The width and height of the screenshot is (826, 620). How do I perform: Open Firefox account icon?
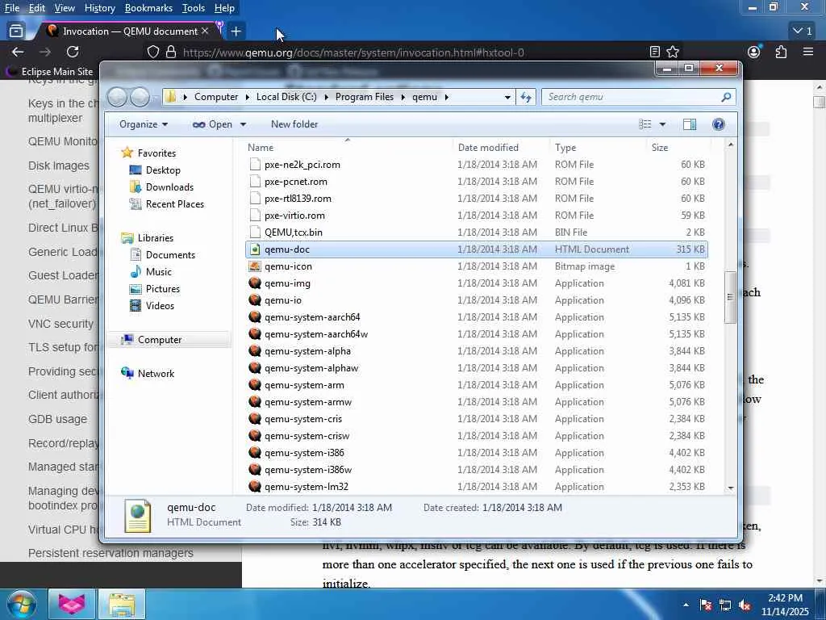tap(754, 52)
